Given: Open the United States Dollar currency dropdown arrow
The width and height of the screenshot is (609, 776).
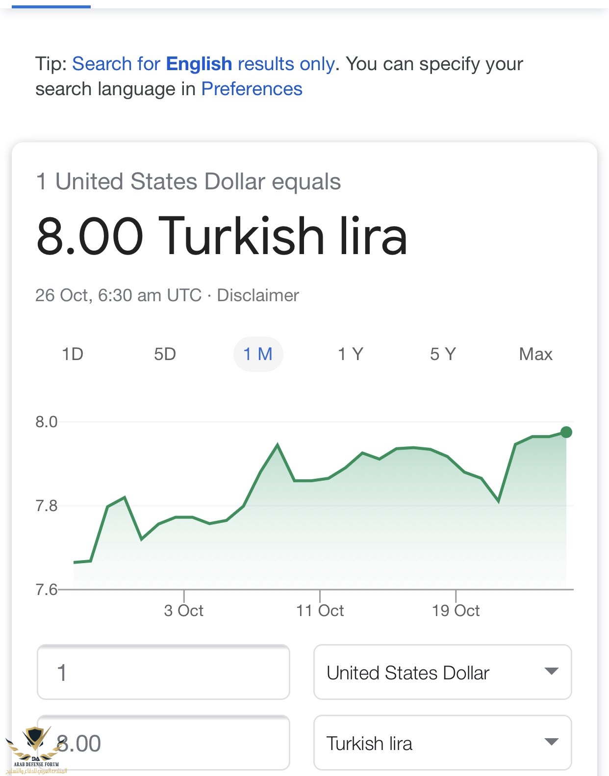Looking at the screenshot, I should [552, 672].
